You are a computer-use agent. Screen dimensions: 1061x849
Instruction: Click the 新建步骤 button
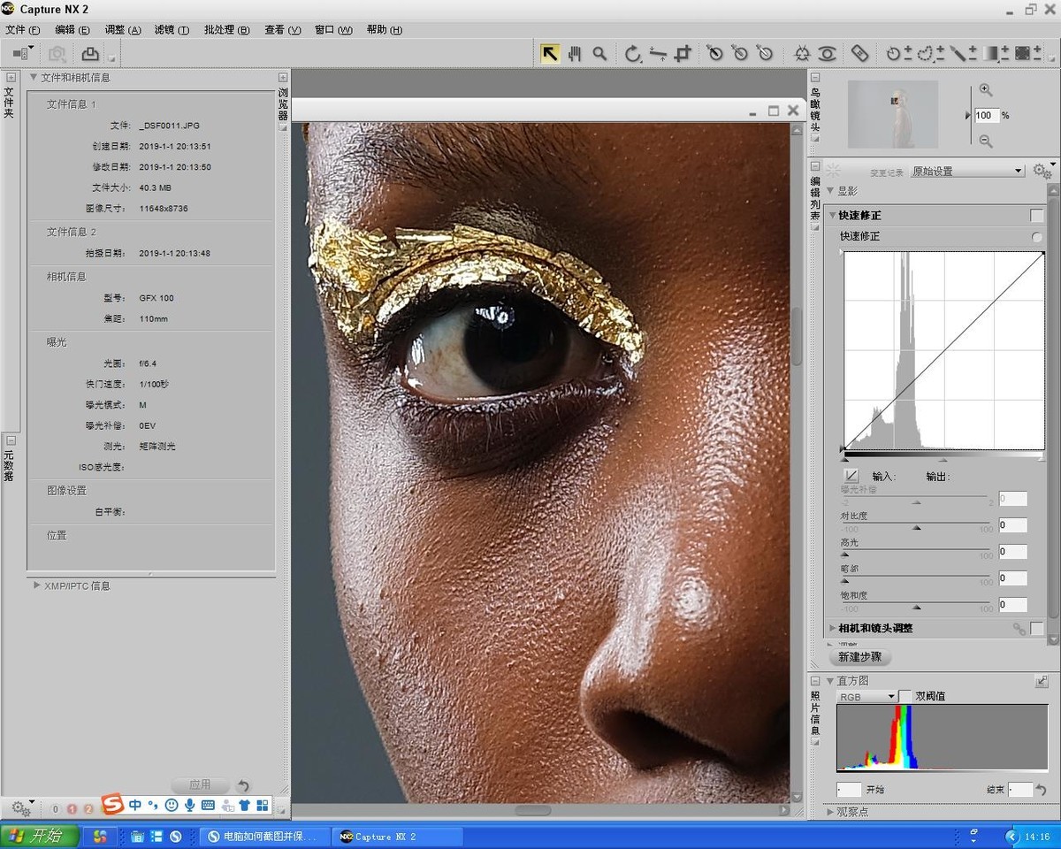point(860,657)
